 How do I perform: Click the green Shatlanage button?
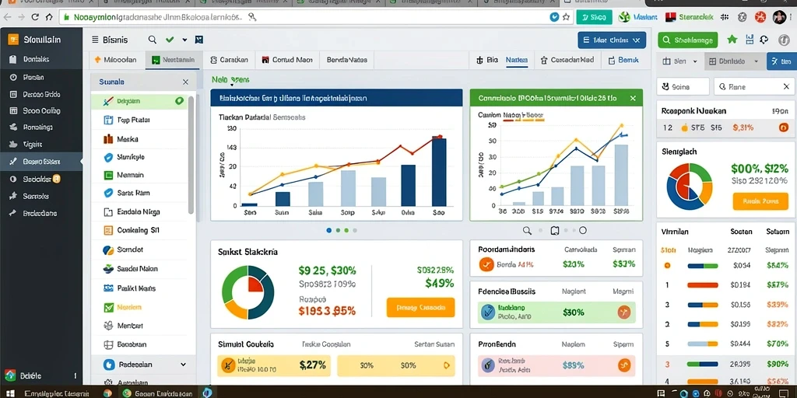pos(688,40)
